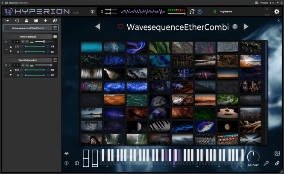The image size is (284, 174).
Task: Go to the next preset arrow
Action: [246, 27]
